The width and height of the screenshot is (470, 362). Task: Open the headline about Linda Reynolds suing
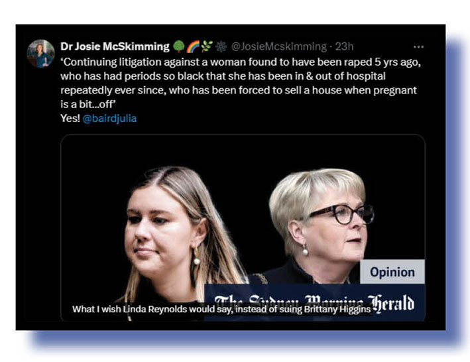click(221, 309)
